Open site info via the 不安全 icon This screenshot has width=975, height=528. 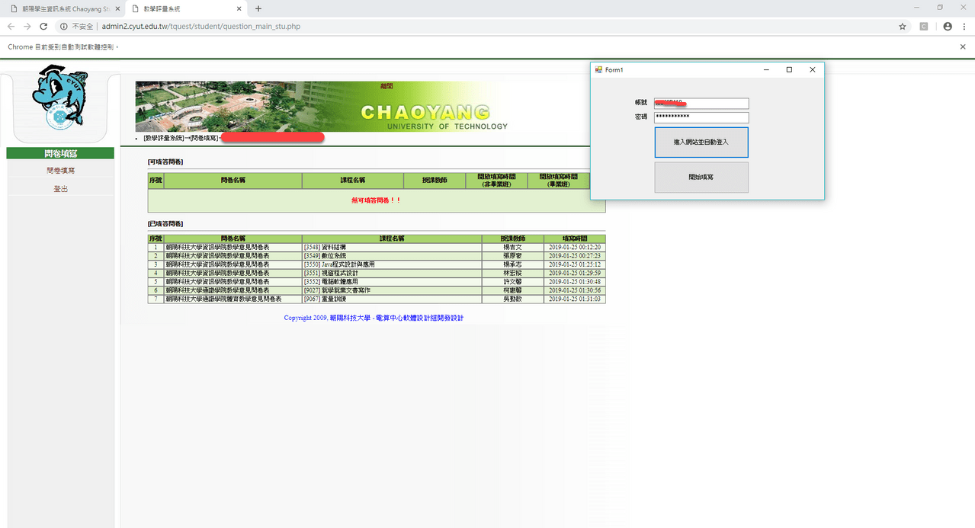click(x=64, y=26)
